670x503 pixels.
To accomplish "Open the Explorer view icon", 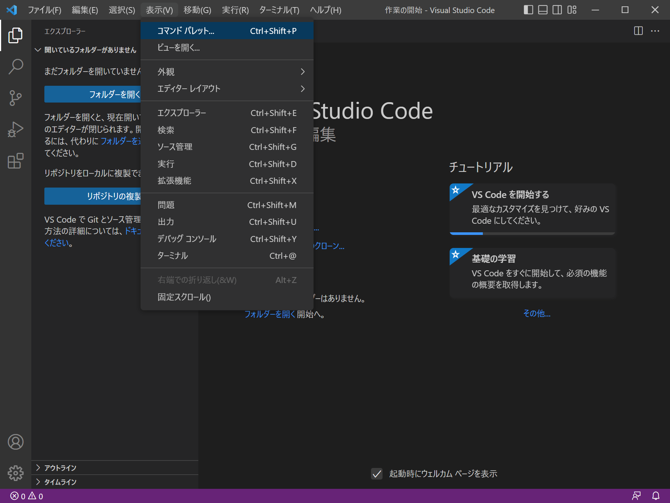I will coord(15,35).
